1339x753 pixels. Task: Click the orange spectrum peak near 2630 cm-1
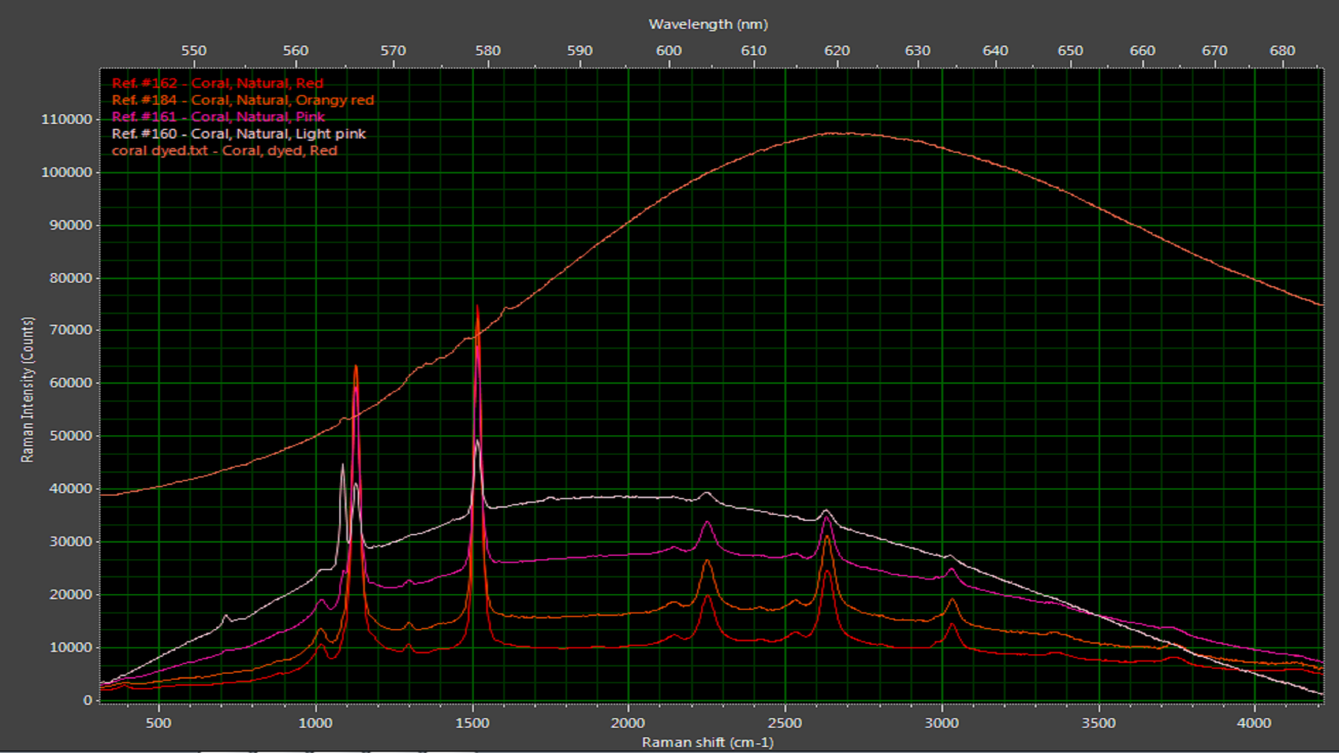(x=827, y=537)
